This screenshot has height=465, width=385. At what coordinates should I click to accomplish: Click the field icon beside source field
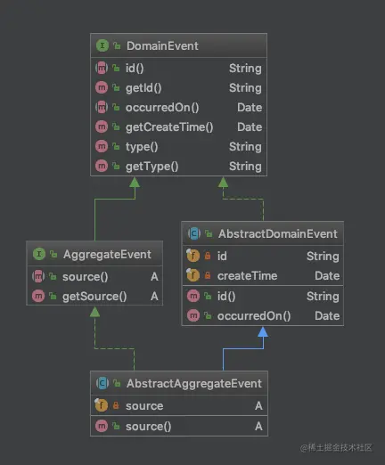[101, 405]
